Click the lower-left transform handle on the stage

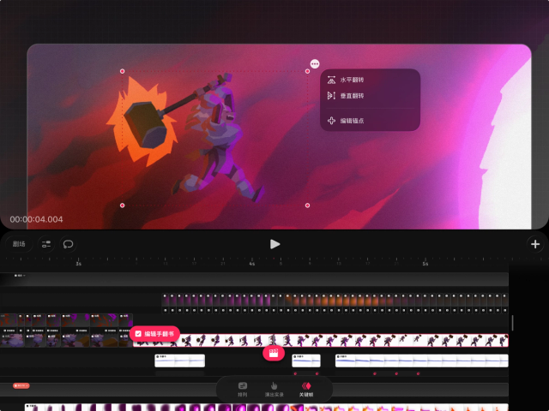click(122, 205)
